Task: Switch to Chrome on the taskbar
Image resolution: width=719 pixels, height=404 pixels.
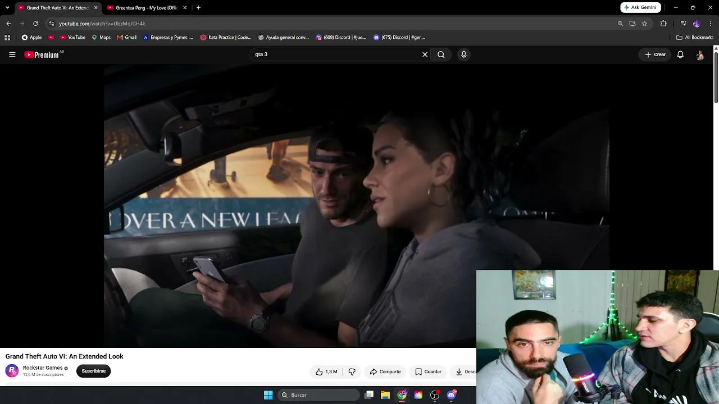Action: tap(402, 395)
